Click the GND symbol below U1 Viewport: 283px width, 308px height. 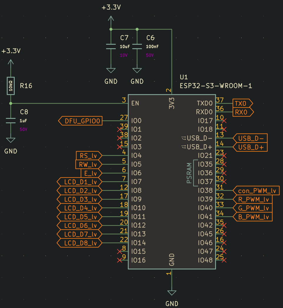point(172,292)
